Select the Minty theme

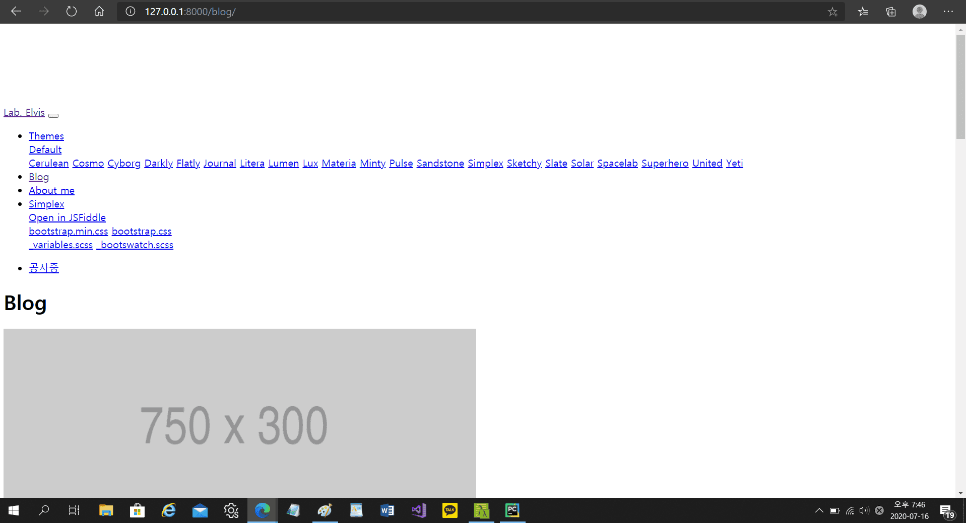[373, 163]
